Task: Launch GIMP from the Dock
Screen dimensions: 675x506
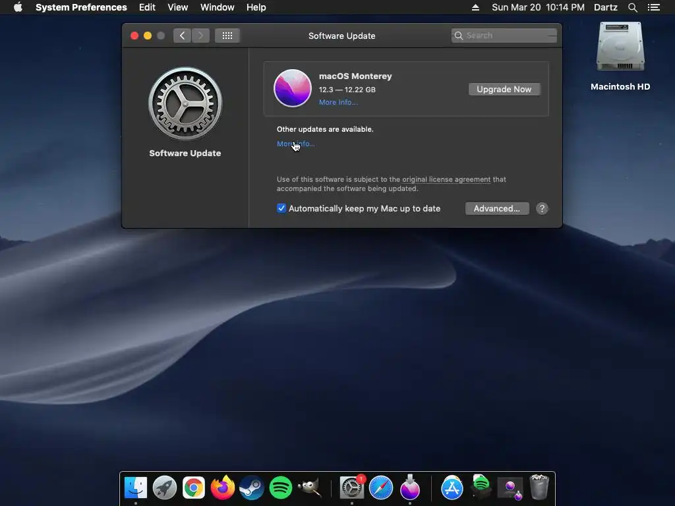Action: pos(310,488)
